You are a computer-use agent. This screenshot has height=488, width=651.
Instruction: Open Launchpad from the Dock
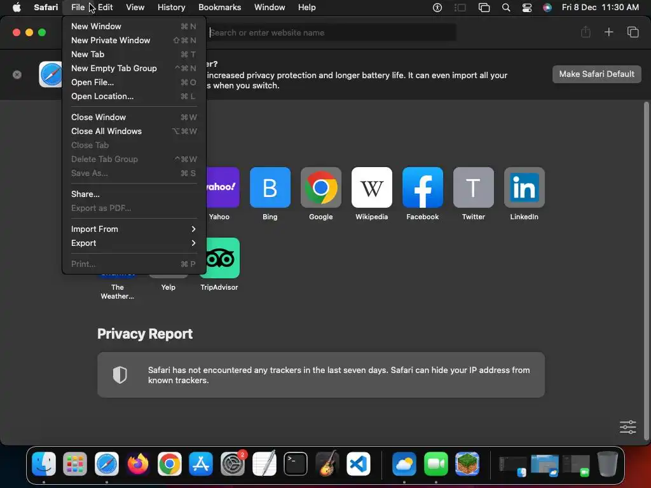(x=75, y=463)
